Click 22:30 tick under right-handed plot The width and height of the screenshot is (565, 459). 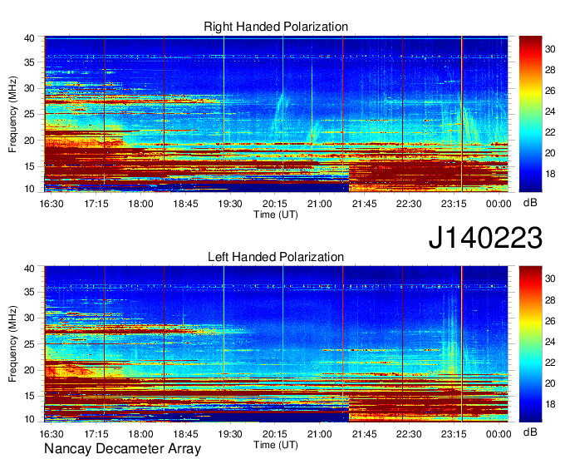click(409, 204)
